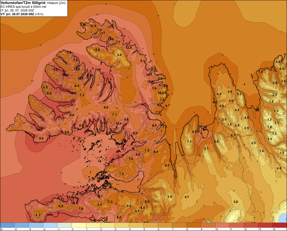Click the 10.2 temperature label
The height and width of the screenshot is (231, 287).
[x=161, y=93]
